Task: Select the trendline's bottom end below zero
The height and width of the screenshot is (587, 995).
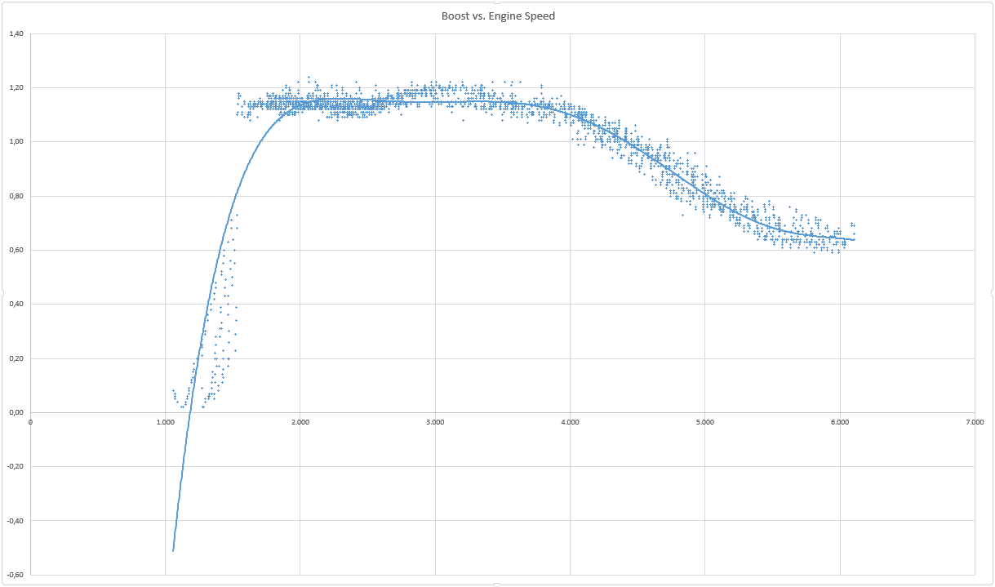Action: pos(174,549)
